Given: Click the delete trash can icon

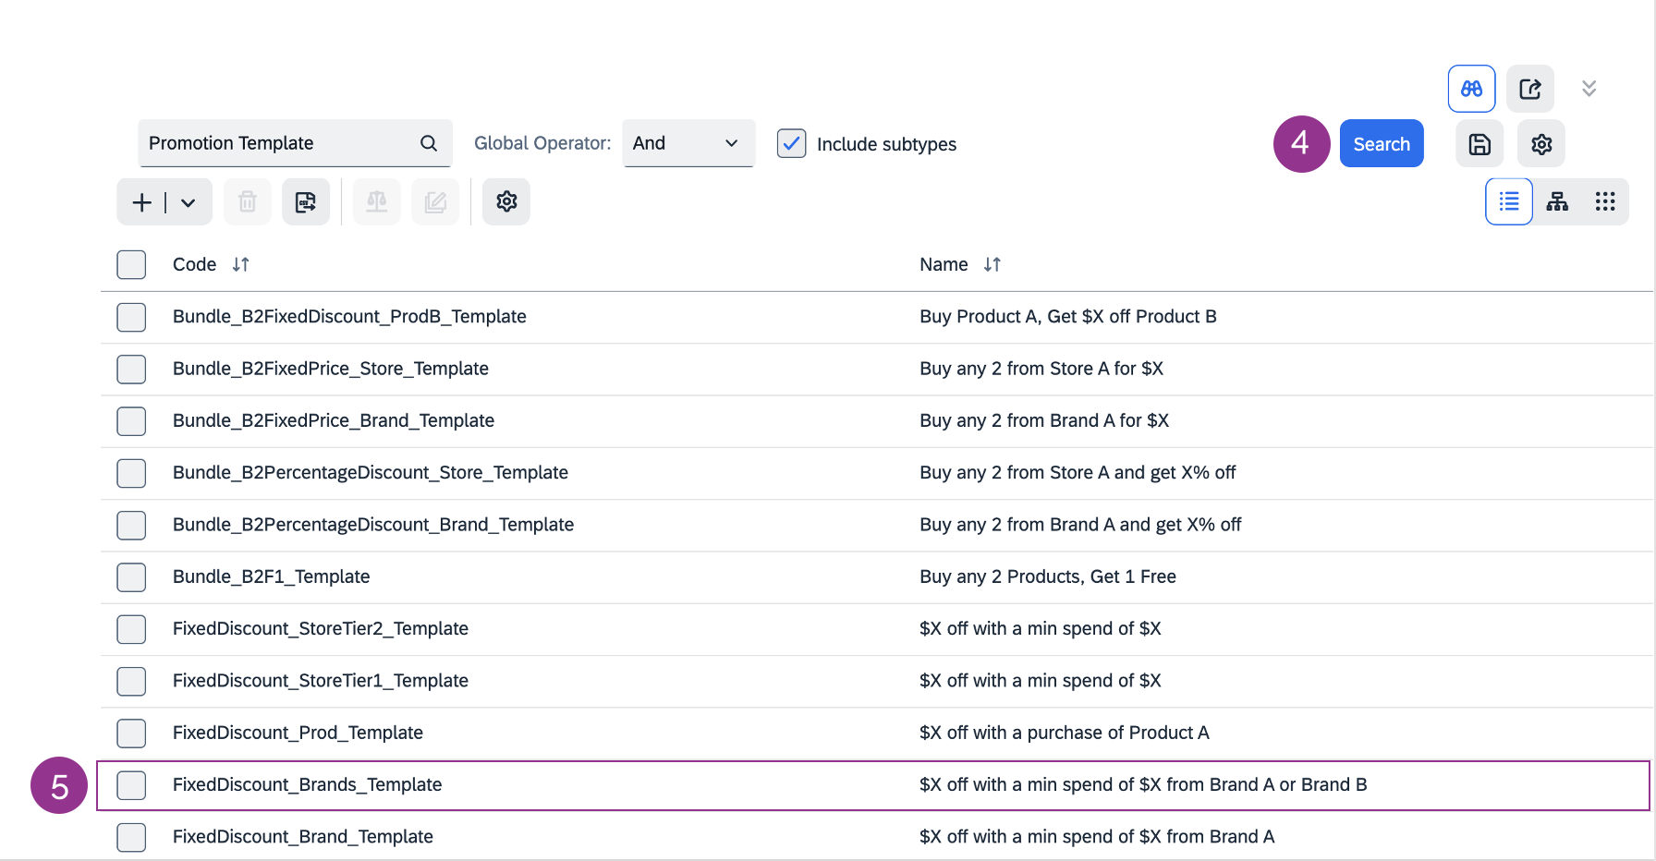Looking at the screenshot, I should (247, 201).
